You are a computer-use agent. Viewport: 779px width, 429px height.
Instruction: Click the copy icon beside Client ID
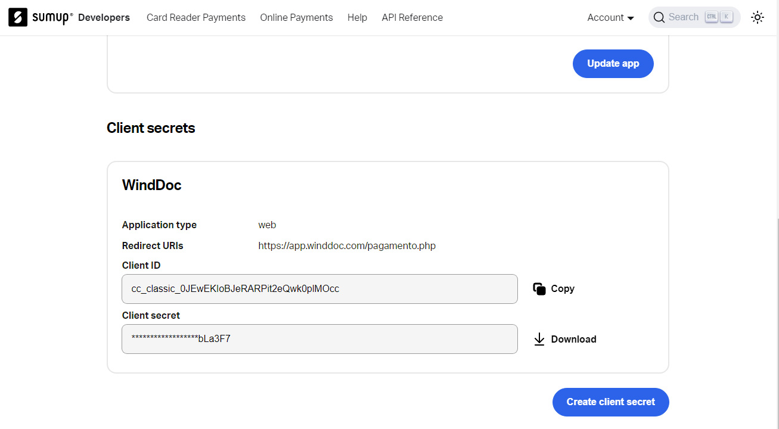539,288
